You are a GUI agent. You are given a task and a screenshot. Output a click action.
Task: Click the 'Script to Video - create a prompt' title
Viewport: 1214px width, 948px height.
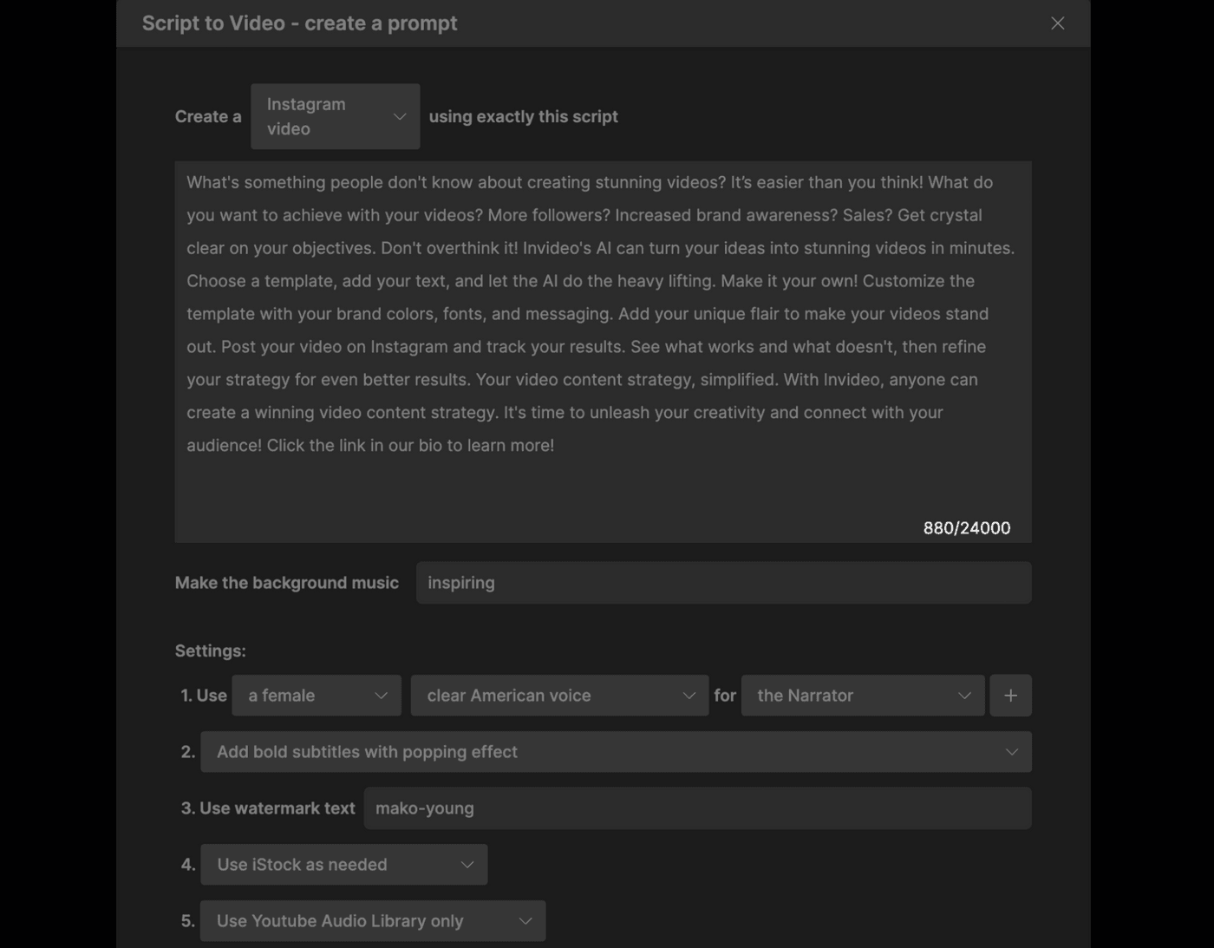[x=300, y=23]
